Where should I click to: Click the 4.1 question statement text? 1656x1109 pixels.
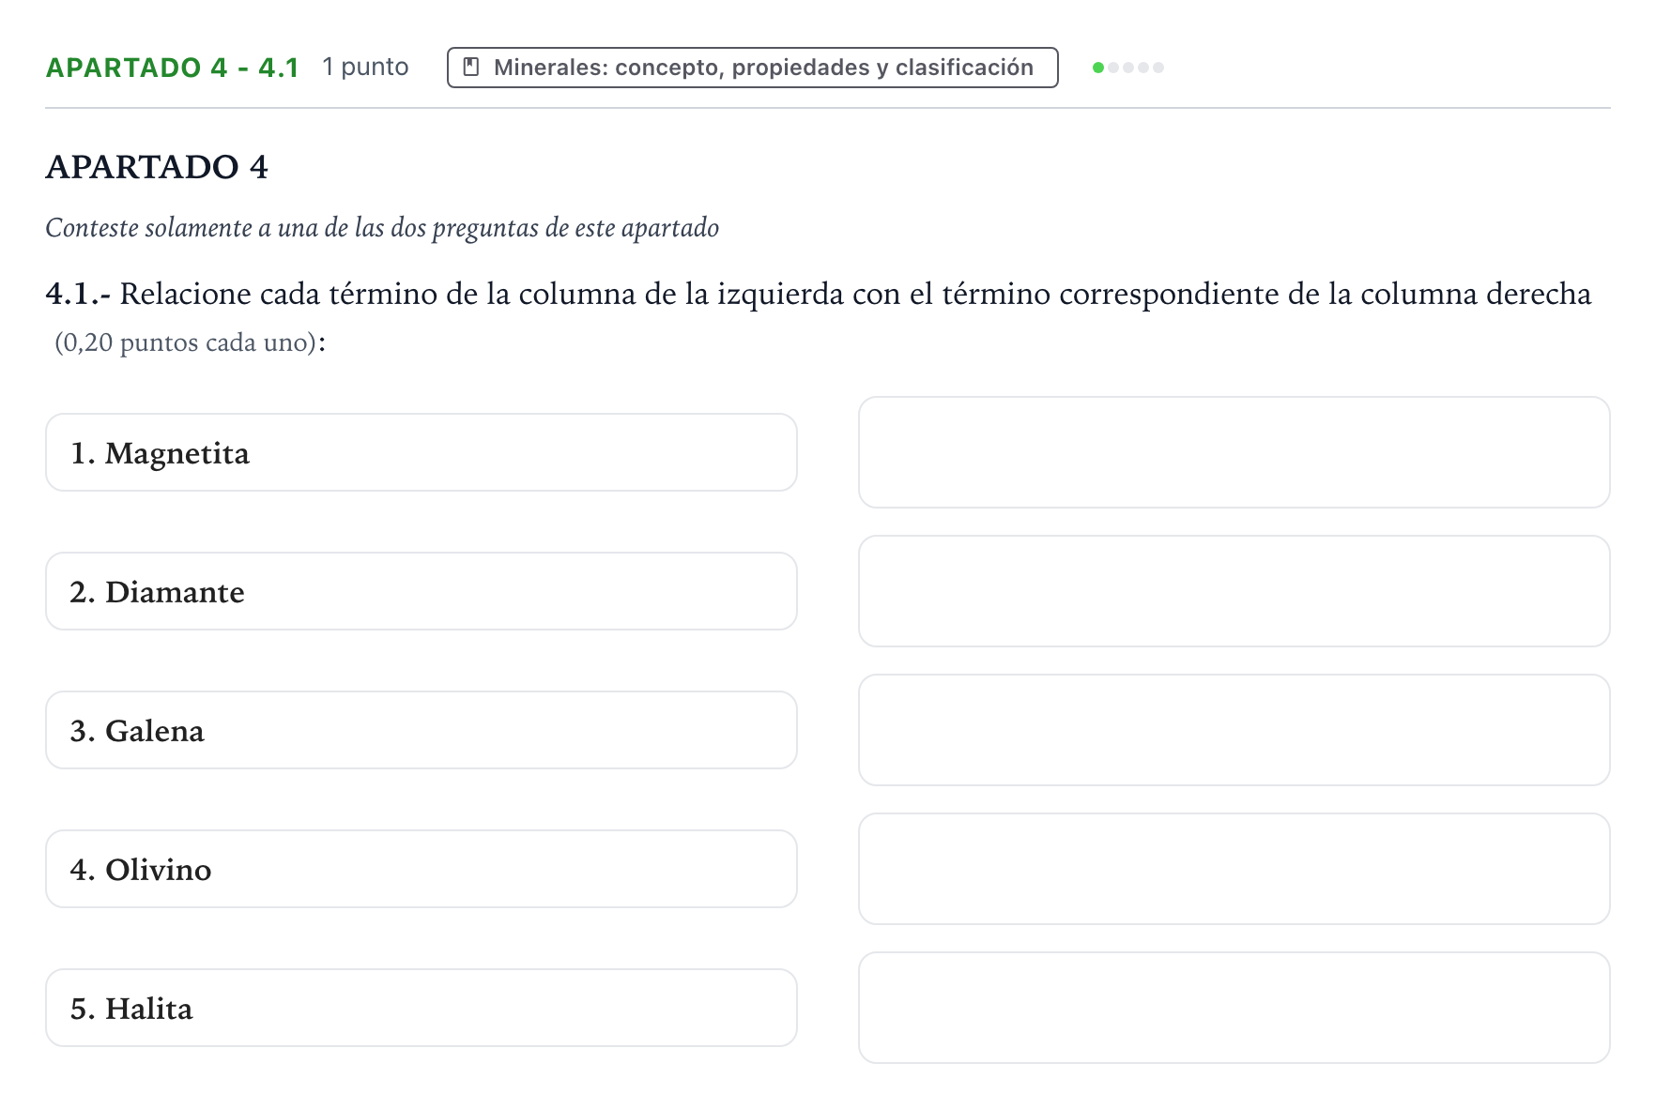819,317
